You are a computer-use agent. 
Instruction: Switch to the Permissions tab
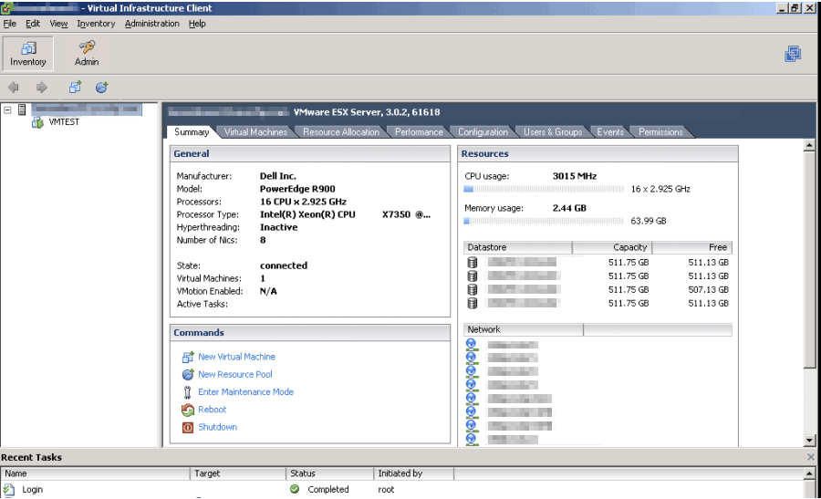click(660, 132)
